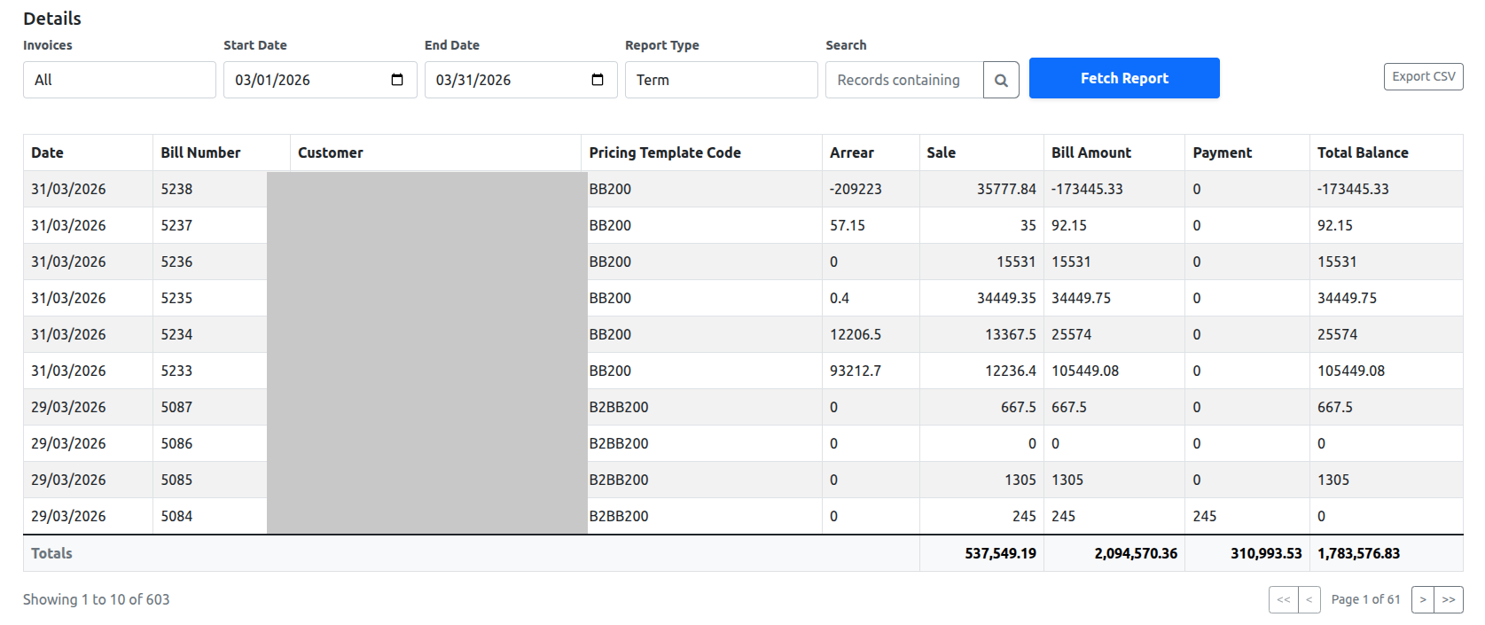Select bill number 5236 cell
The image size is (1485, 625).
coord(176,262)
